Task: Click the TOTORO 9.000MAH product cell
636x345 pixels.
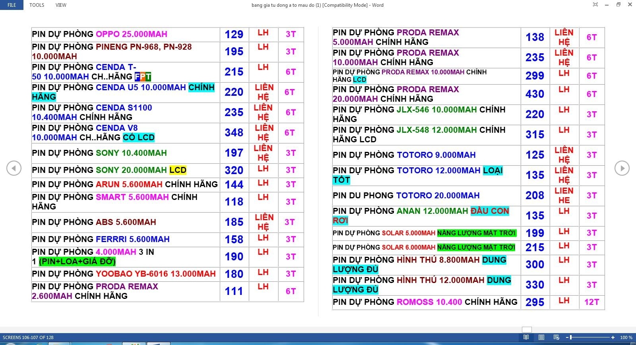Action: (x=427, y=155)
